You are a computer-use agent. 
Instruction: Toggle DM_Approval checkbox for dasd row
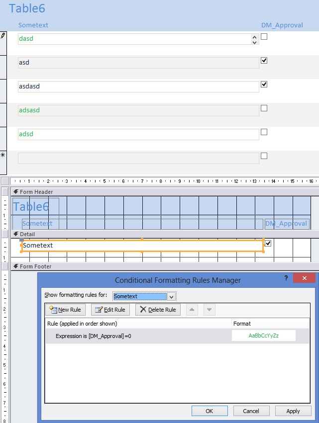point(264,36)
